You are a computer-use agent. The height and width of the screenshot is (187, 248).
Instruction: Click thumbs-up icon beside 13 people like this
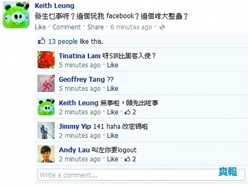tap(42, 41)
